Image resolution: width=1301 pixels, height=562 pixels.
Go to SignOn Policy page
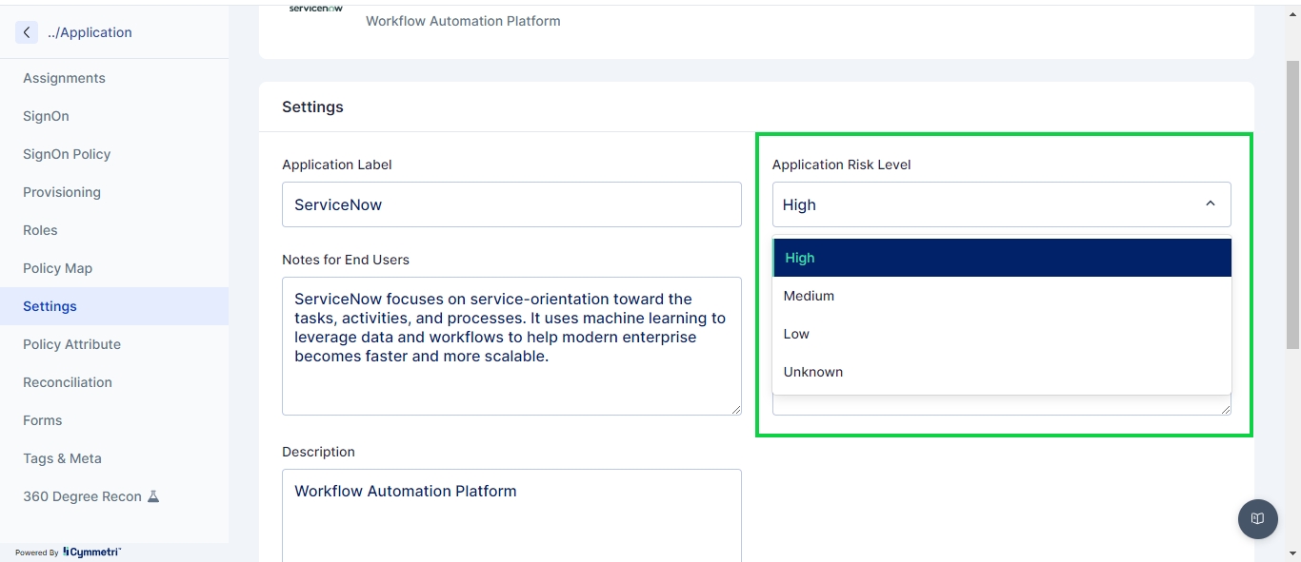[x=67, y=154]
